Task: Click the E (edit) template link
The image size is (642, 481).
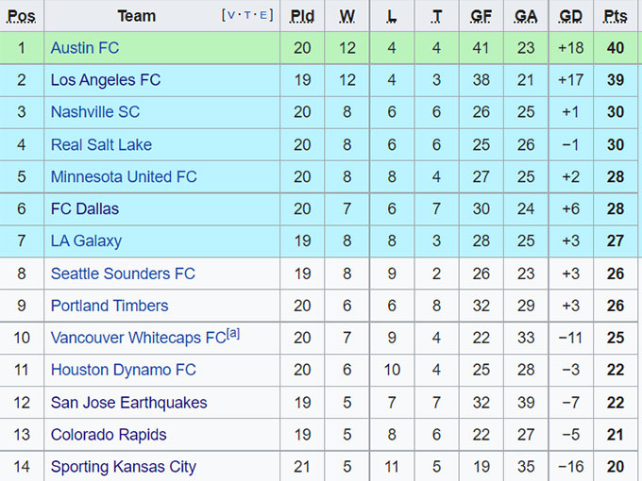Action: (265, 15)
